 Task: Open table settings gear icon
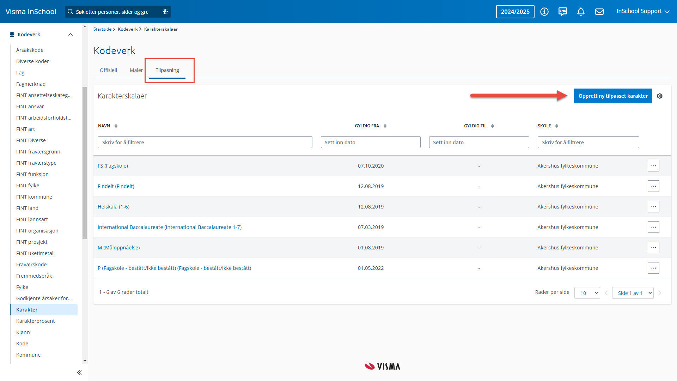click(660, 96)
